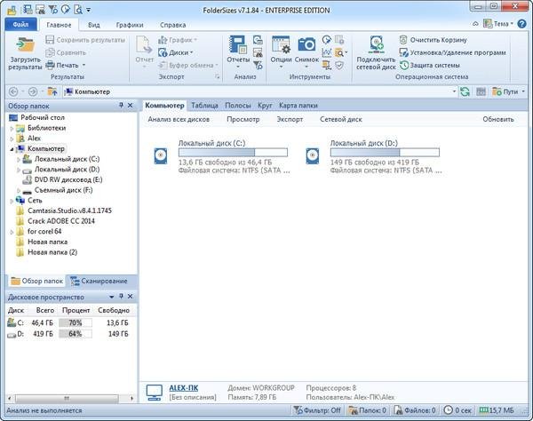This screenshot has width=533, height=421.
Task: Click the filter funnel icon in Анализ group
Action: (x=258, y=65)
